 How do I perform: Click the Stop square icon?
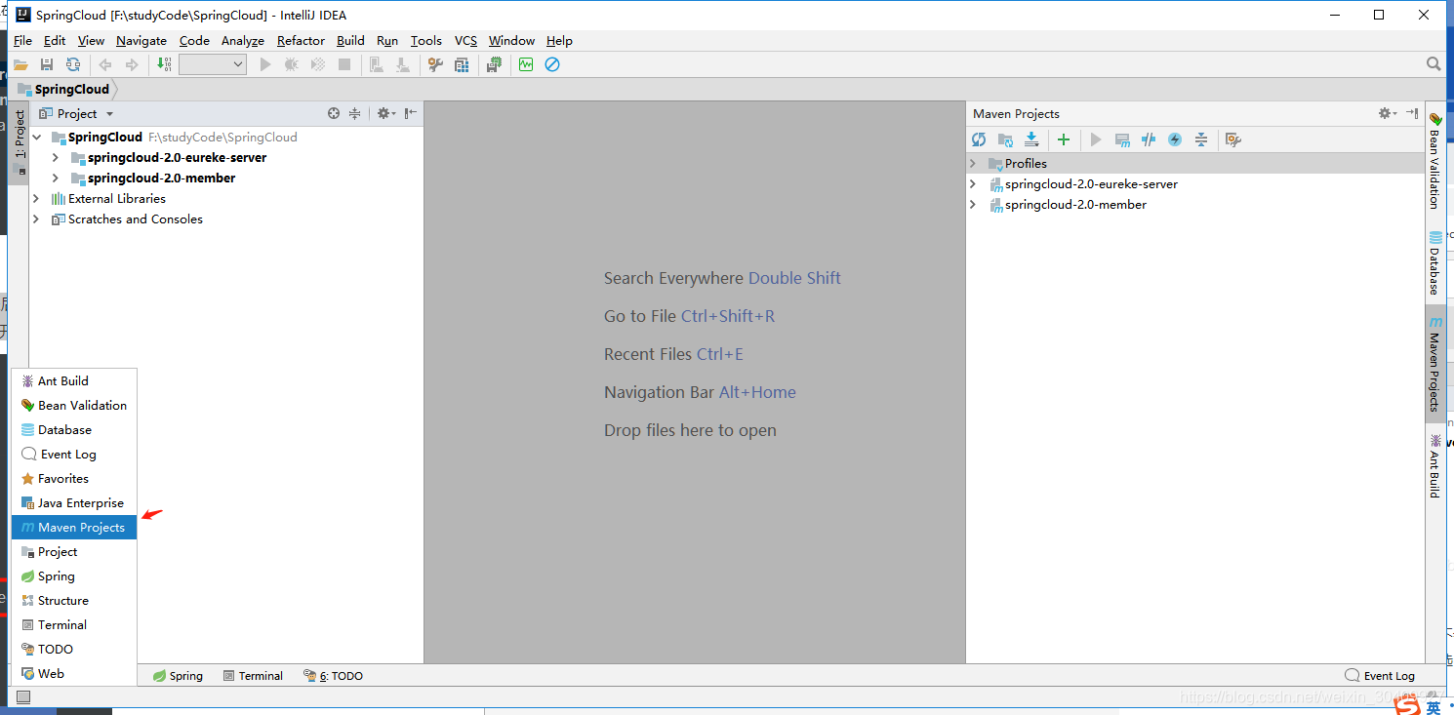click(x=344, y=64)
